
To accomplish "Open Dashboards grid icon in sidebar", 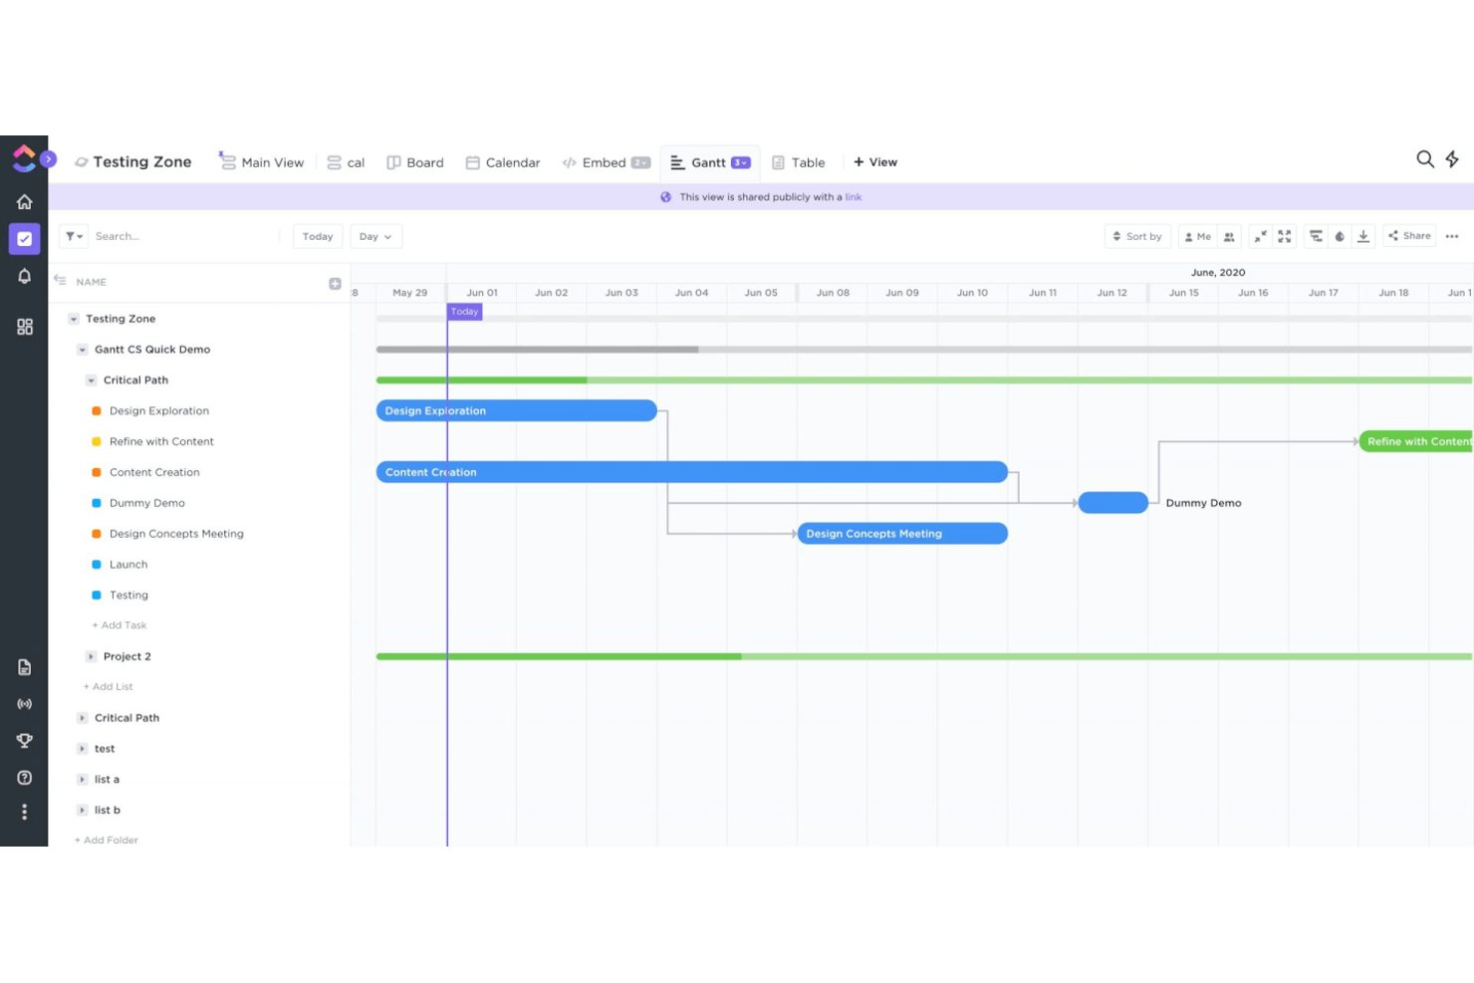I will (24, 327).
